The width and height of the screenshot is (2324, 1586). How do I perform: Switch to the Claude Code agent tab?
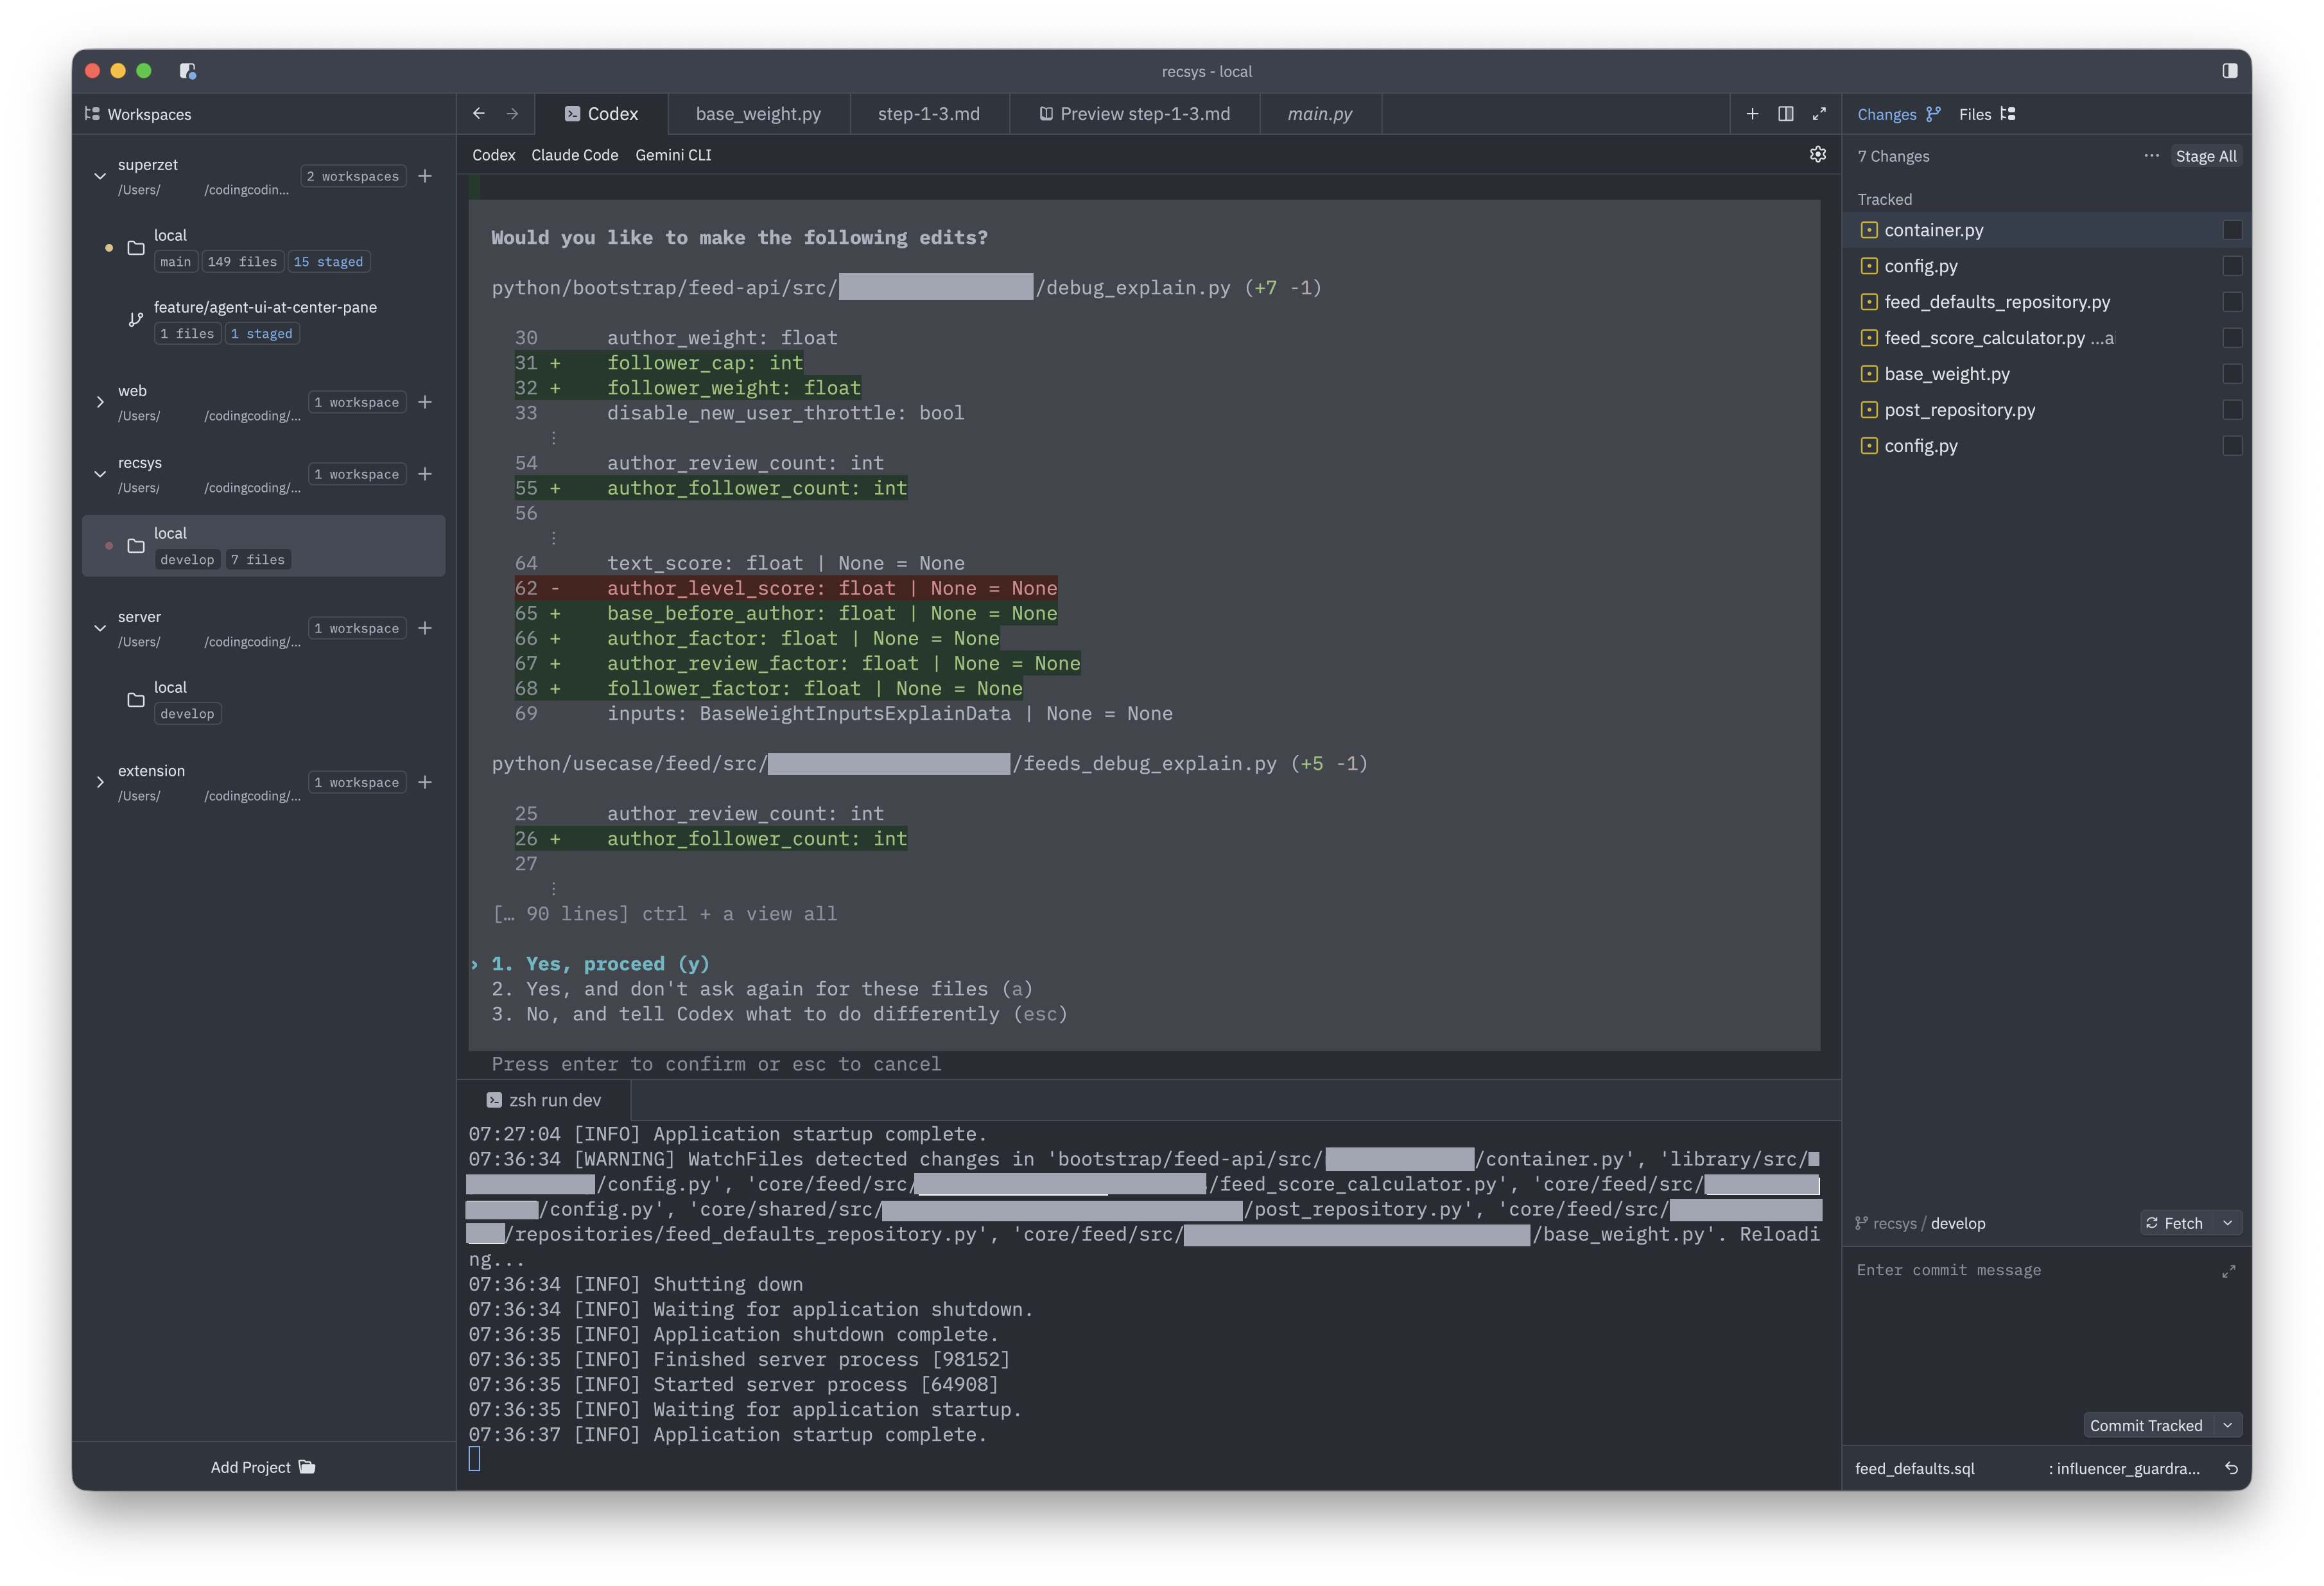point(574,155)
